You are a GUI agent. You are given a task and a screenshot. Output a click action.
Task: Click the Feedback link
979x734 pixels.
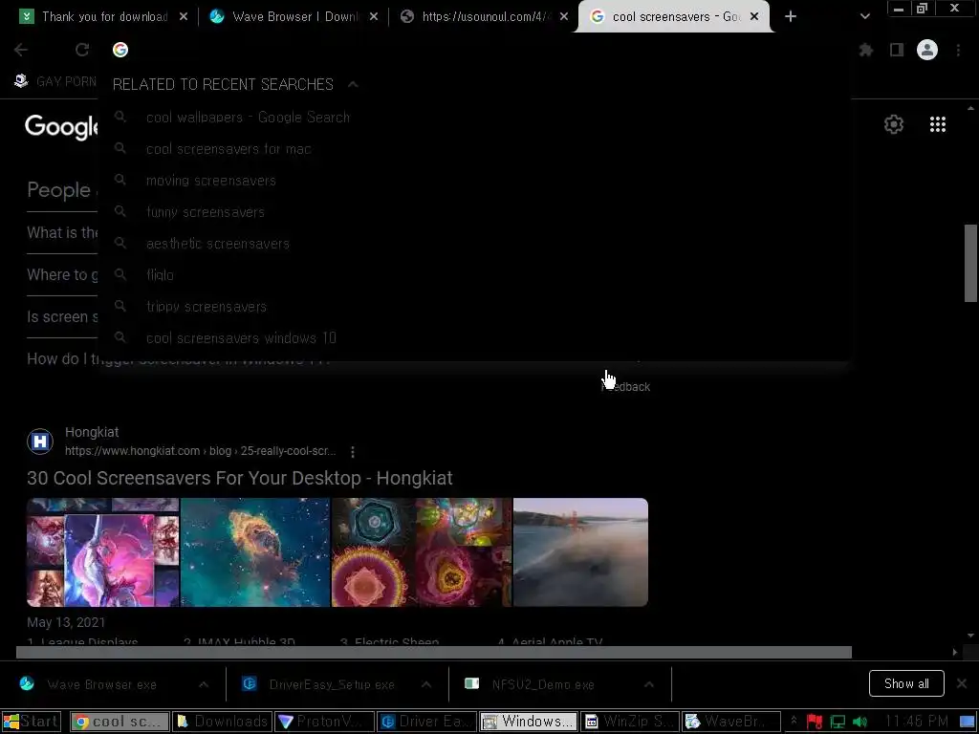626,387
